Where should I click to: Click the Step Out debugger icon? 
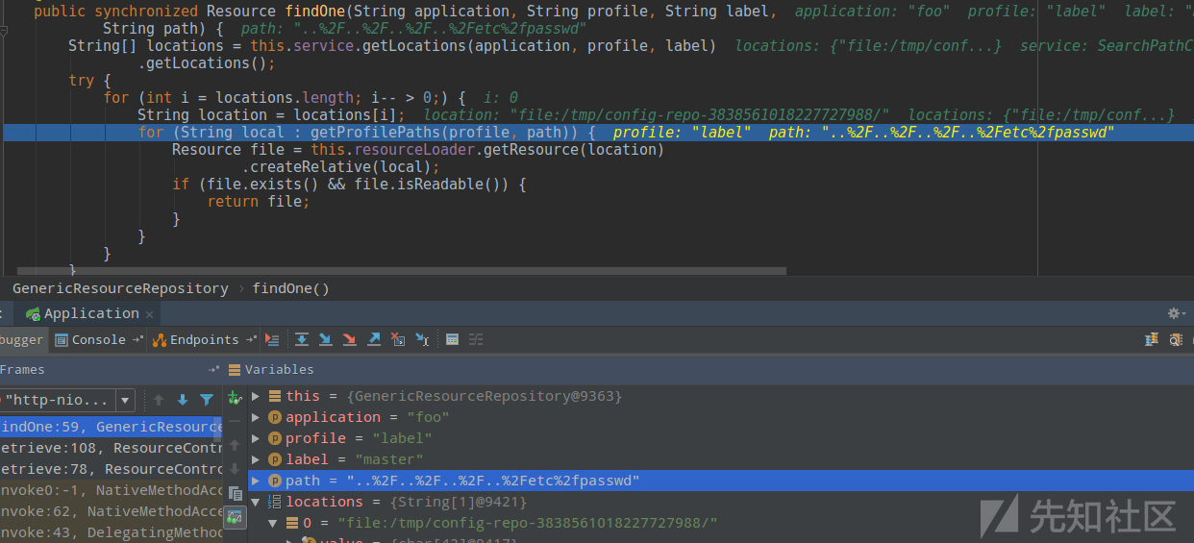pyautogui.click(x=374, y=339)
